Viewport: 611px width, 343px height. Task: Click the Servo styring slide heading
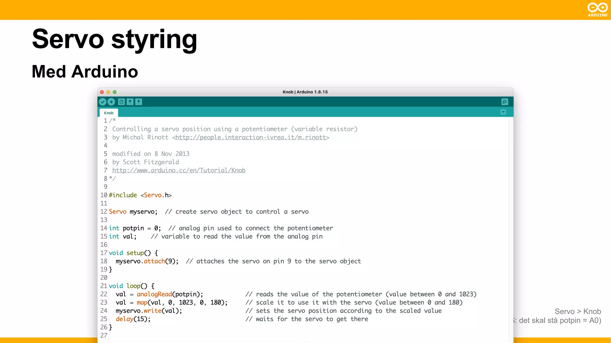point(115,39)
